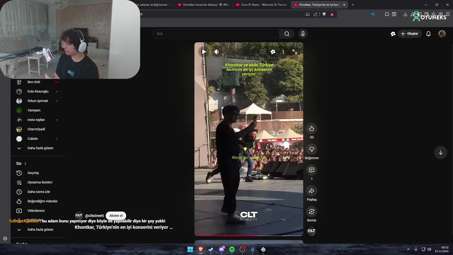Click the screen cast icon in address bar
Image resolution: width=453 pixels, height=255 pixels.
tap(308, 14)
